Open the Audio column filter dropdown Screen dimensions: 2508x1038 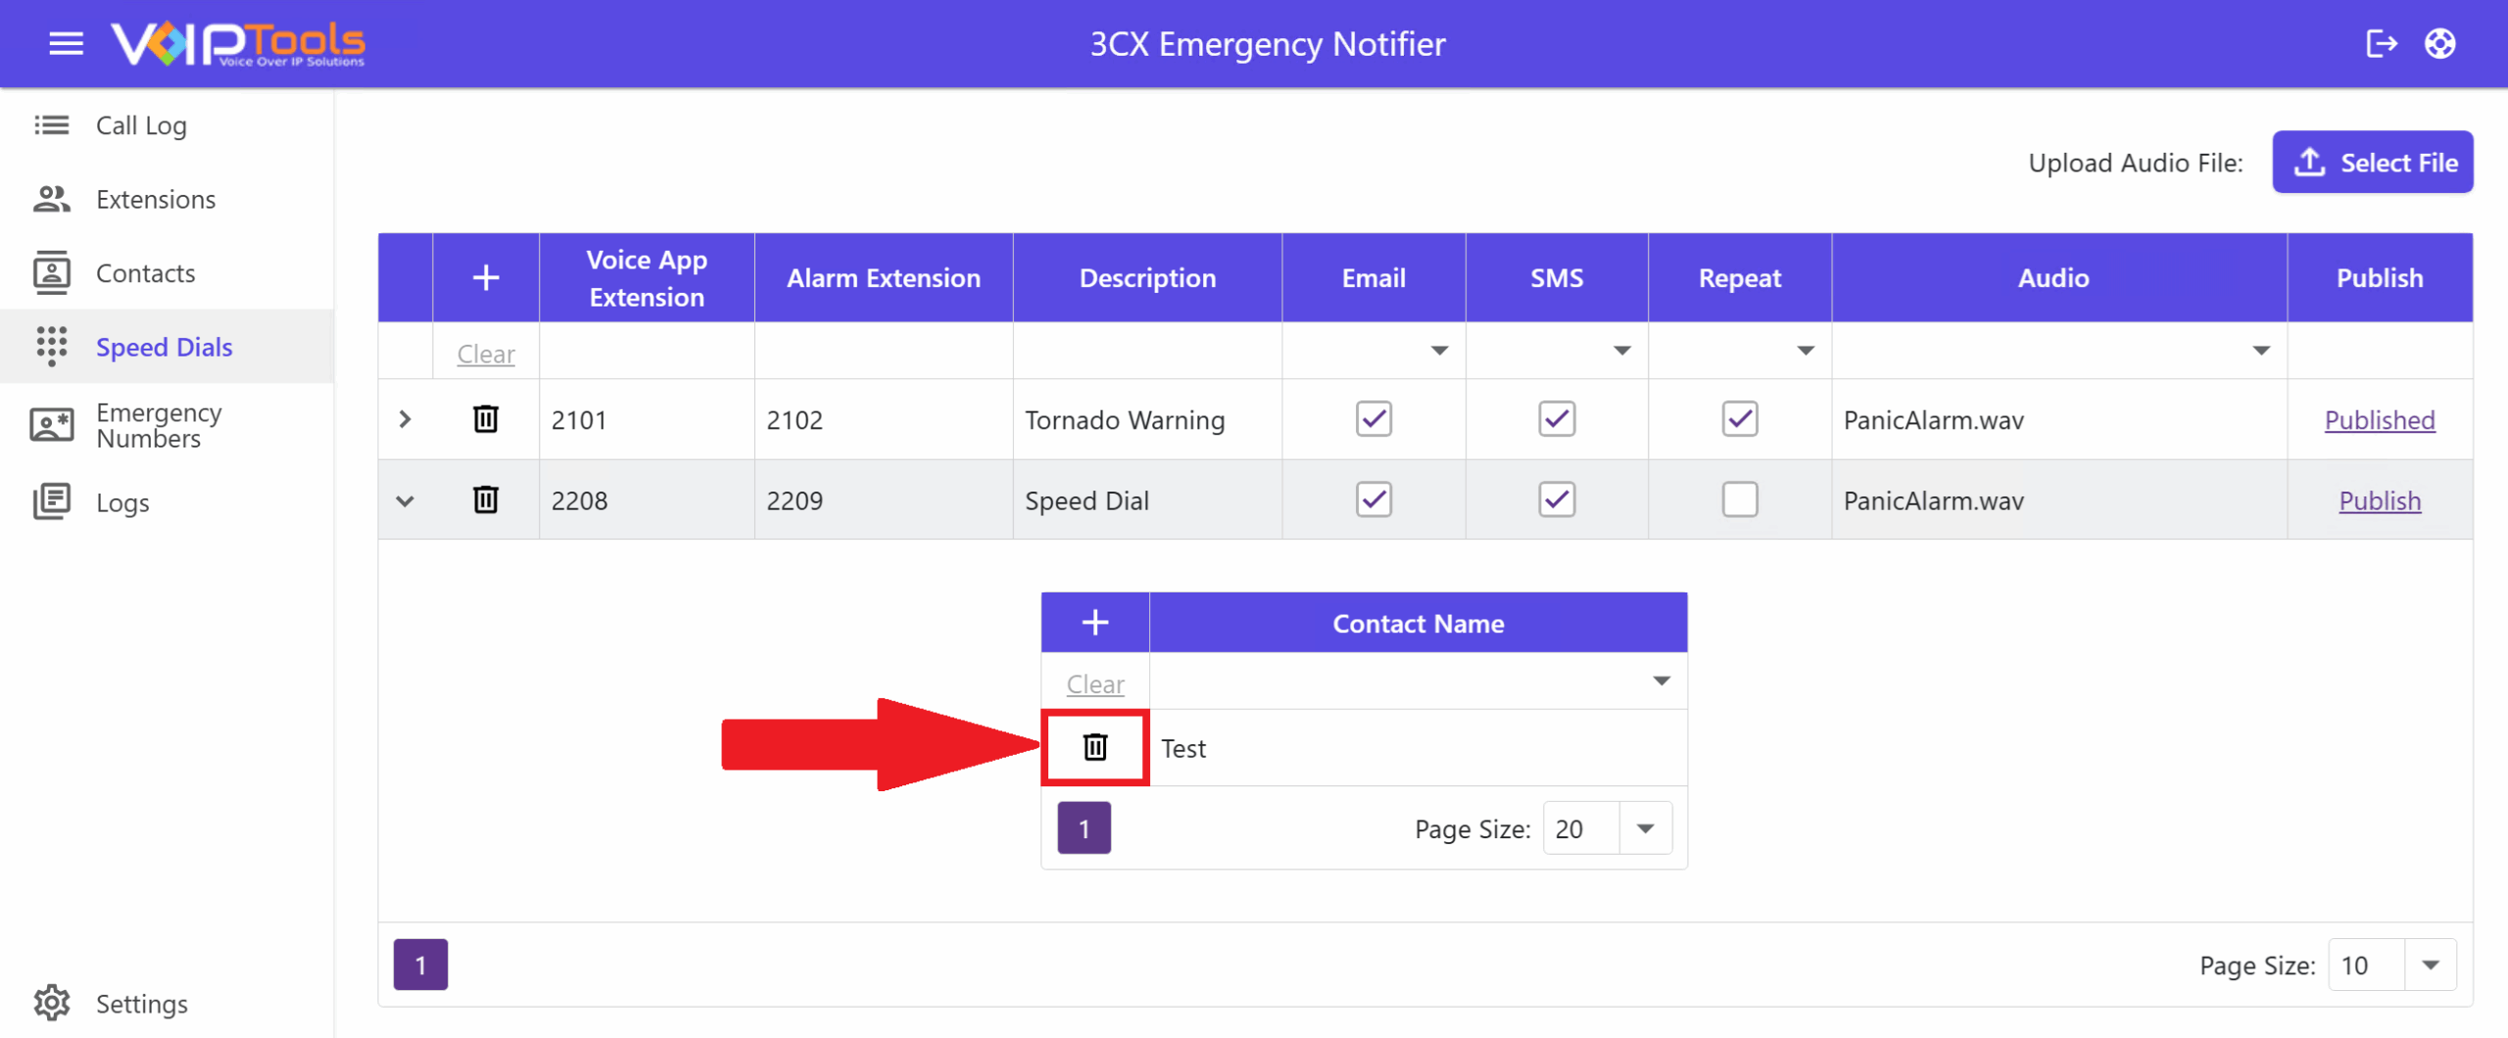pyautogui.click(x=2261, y=351)
